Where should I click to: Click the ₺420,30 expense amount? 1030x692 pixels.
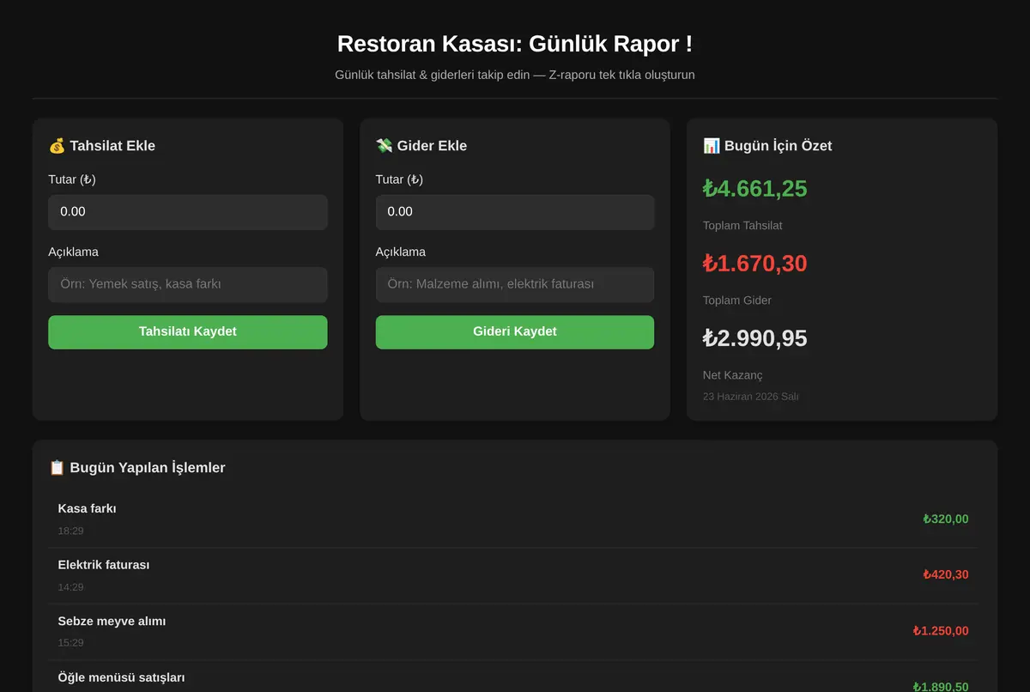point(946,575)
